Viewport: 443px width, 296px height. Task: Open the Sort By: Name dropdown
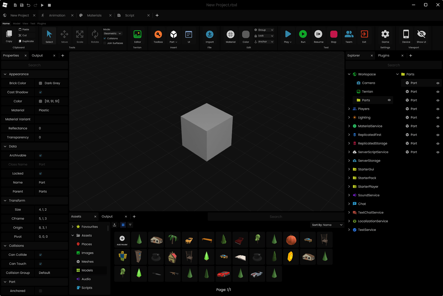[x=327, y=225]
